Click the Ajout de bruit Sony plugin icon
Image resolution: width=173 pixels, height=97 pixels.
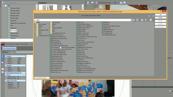point(51,35)
